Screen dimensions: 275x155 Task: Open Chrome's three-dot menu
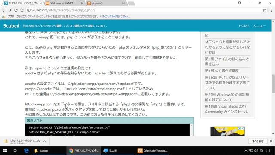point(271,10)
